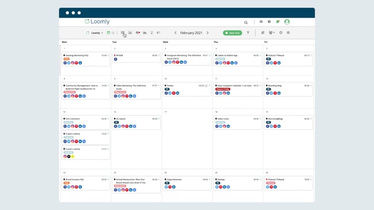Open Hashtag Marketing FAQ post
Viewport: 374px width, 210px height.
77,56
